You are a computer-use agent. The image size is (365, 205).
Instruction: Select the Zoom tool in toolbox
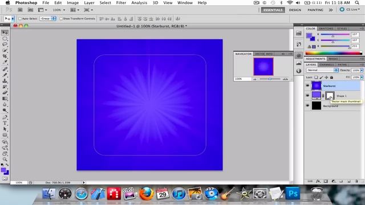point(5,159)
